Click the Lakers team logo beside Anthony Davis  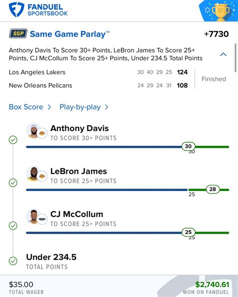click(x=42, y=133)
